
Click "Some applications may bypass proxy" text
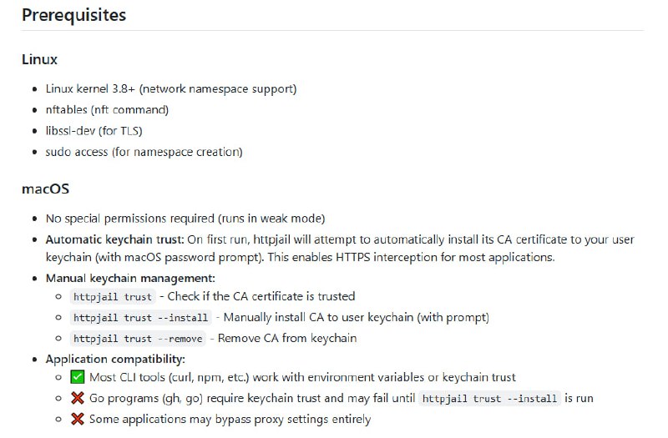click(230, 419)
